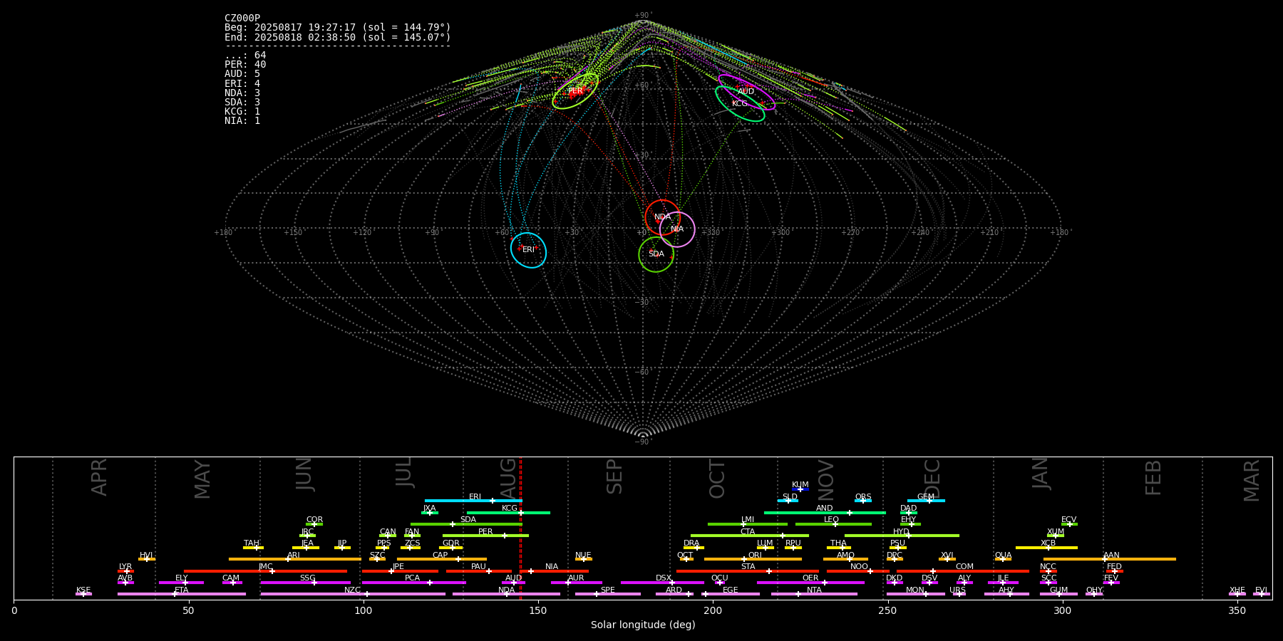
Task: Click the 150 tick on the solar longitude axis
Action: click(x=537, y=610)
